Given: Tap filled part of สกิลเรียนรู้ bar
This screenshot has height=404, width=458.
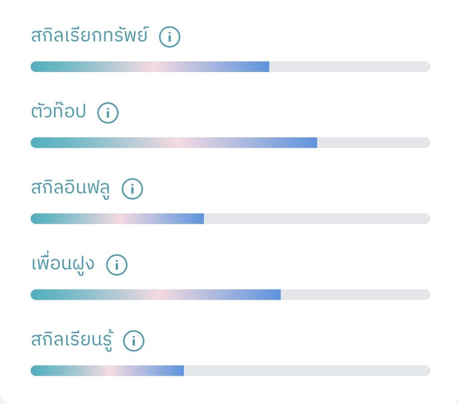Looking at the screenshot, I should tap(107, 371).
